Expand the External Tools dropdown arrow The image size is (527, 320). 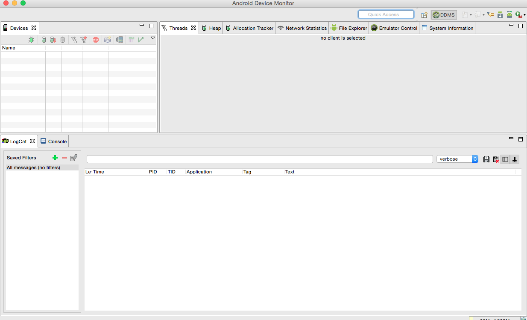(524, 15)
